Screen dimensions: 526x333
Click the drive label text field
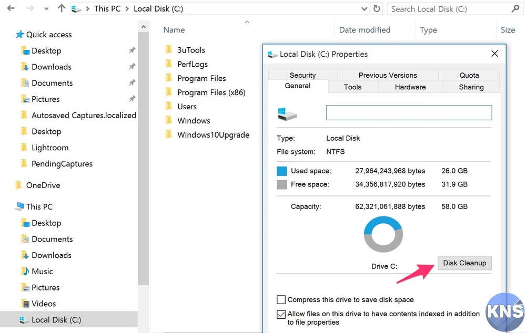point(409,113)
